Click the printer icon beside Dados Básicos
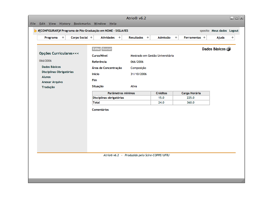This screenshot has width=273, height=198. tap(228, 49)
